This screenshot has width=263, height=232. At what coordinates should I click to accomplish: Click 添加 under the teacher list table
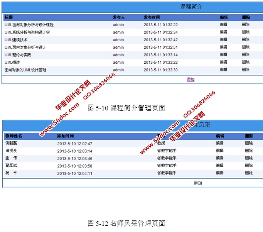point(198,183)
